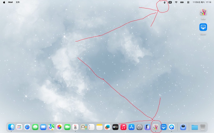The image size is (214, 133).
Task: Select the iSaver icon on the desktop
Action: [x=203, y=27]
